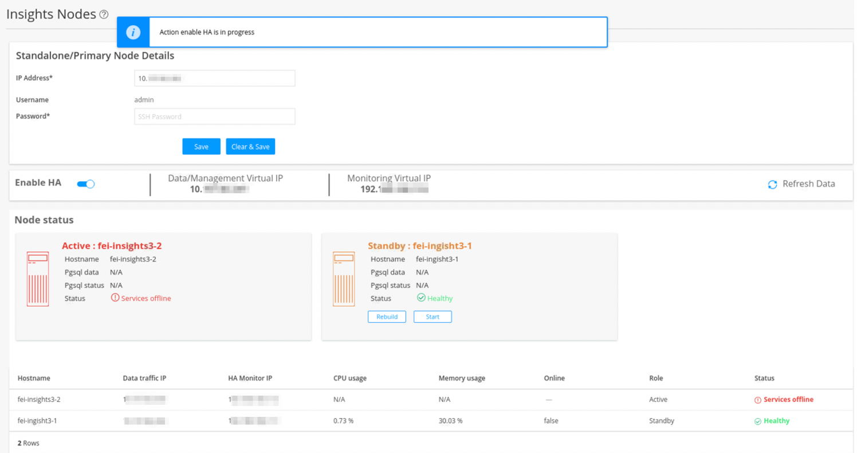This screenshot has height=453, width=857.
Task: Toggle the Enable HA switch
Action: (x=86, y=184)
